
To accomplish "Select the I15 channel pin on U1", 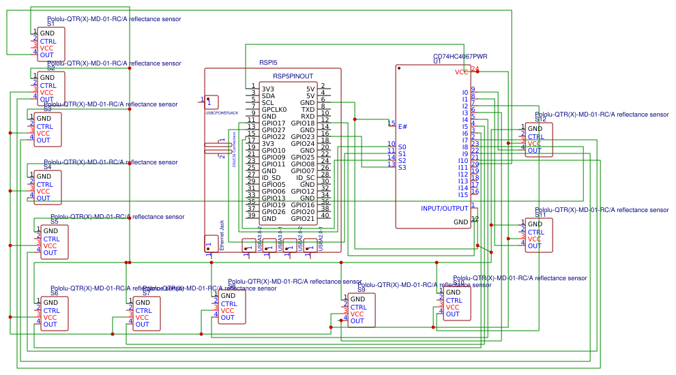I will pos(463,195).
